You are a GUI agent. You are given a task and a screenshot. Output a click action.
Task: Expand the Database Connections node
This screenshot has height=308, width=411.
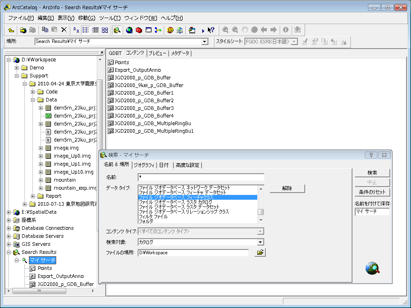tap(9, 228)
